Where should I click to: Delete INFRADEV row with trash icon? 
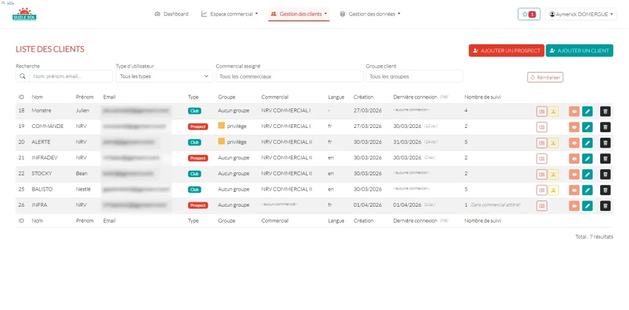[x=605, y=159]
